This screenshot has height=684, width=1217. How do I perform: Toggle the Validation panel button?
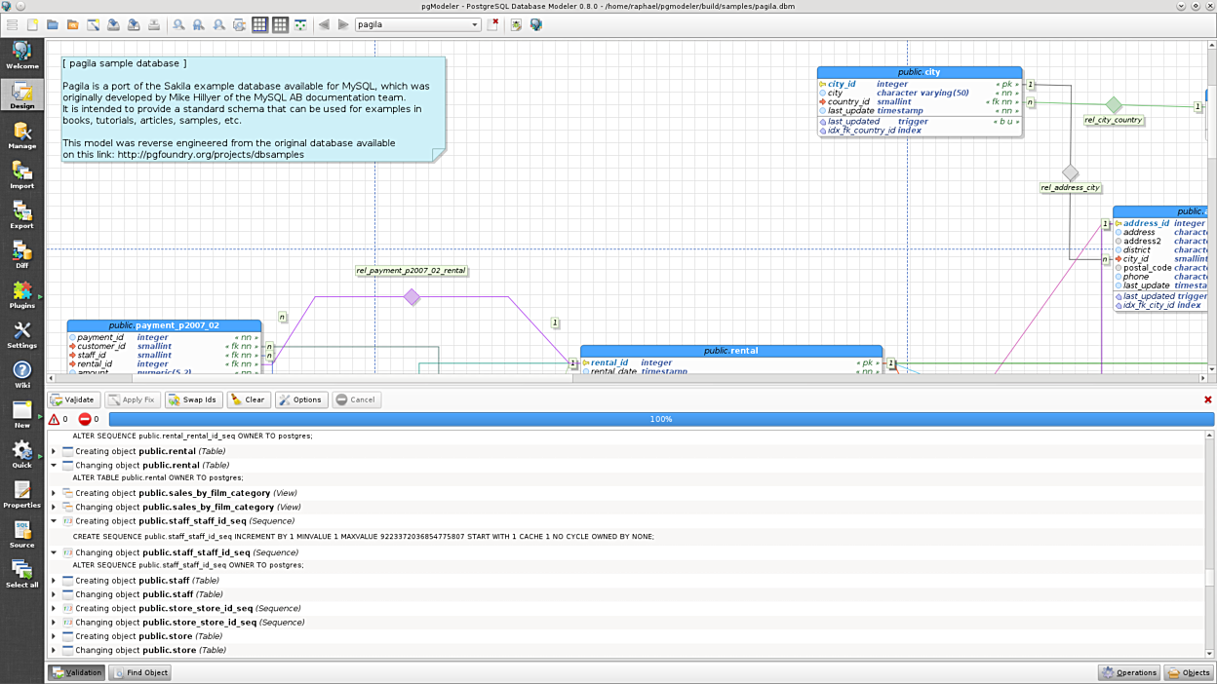pyautogui.click(x=76, y=672)
